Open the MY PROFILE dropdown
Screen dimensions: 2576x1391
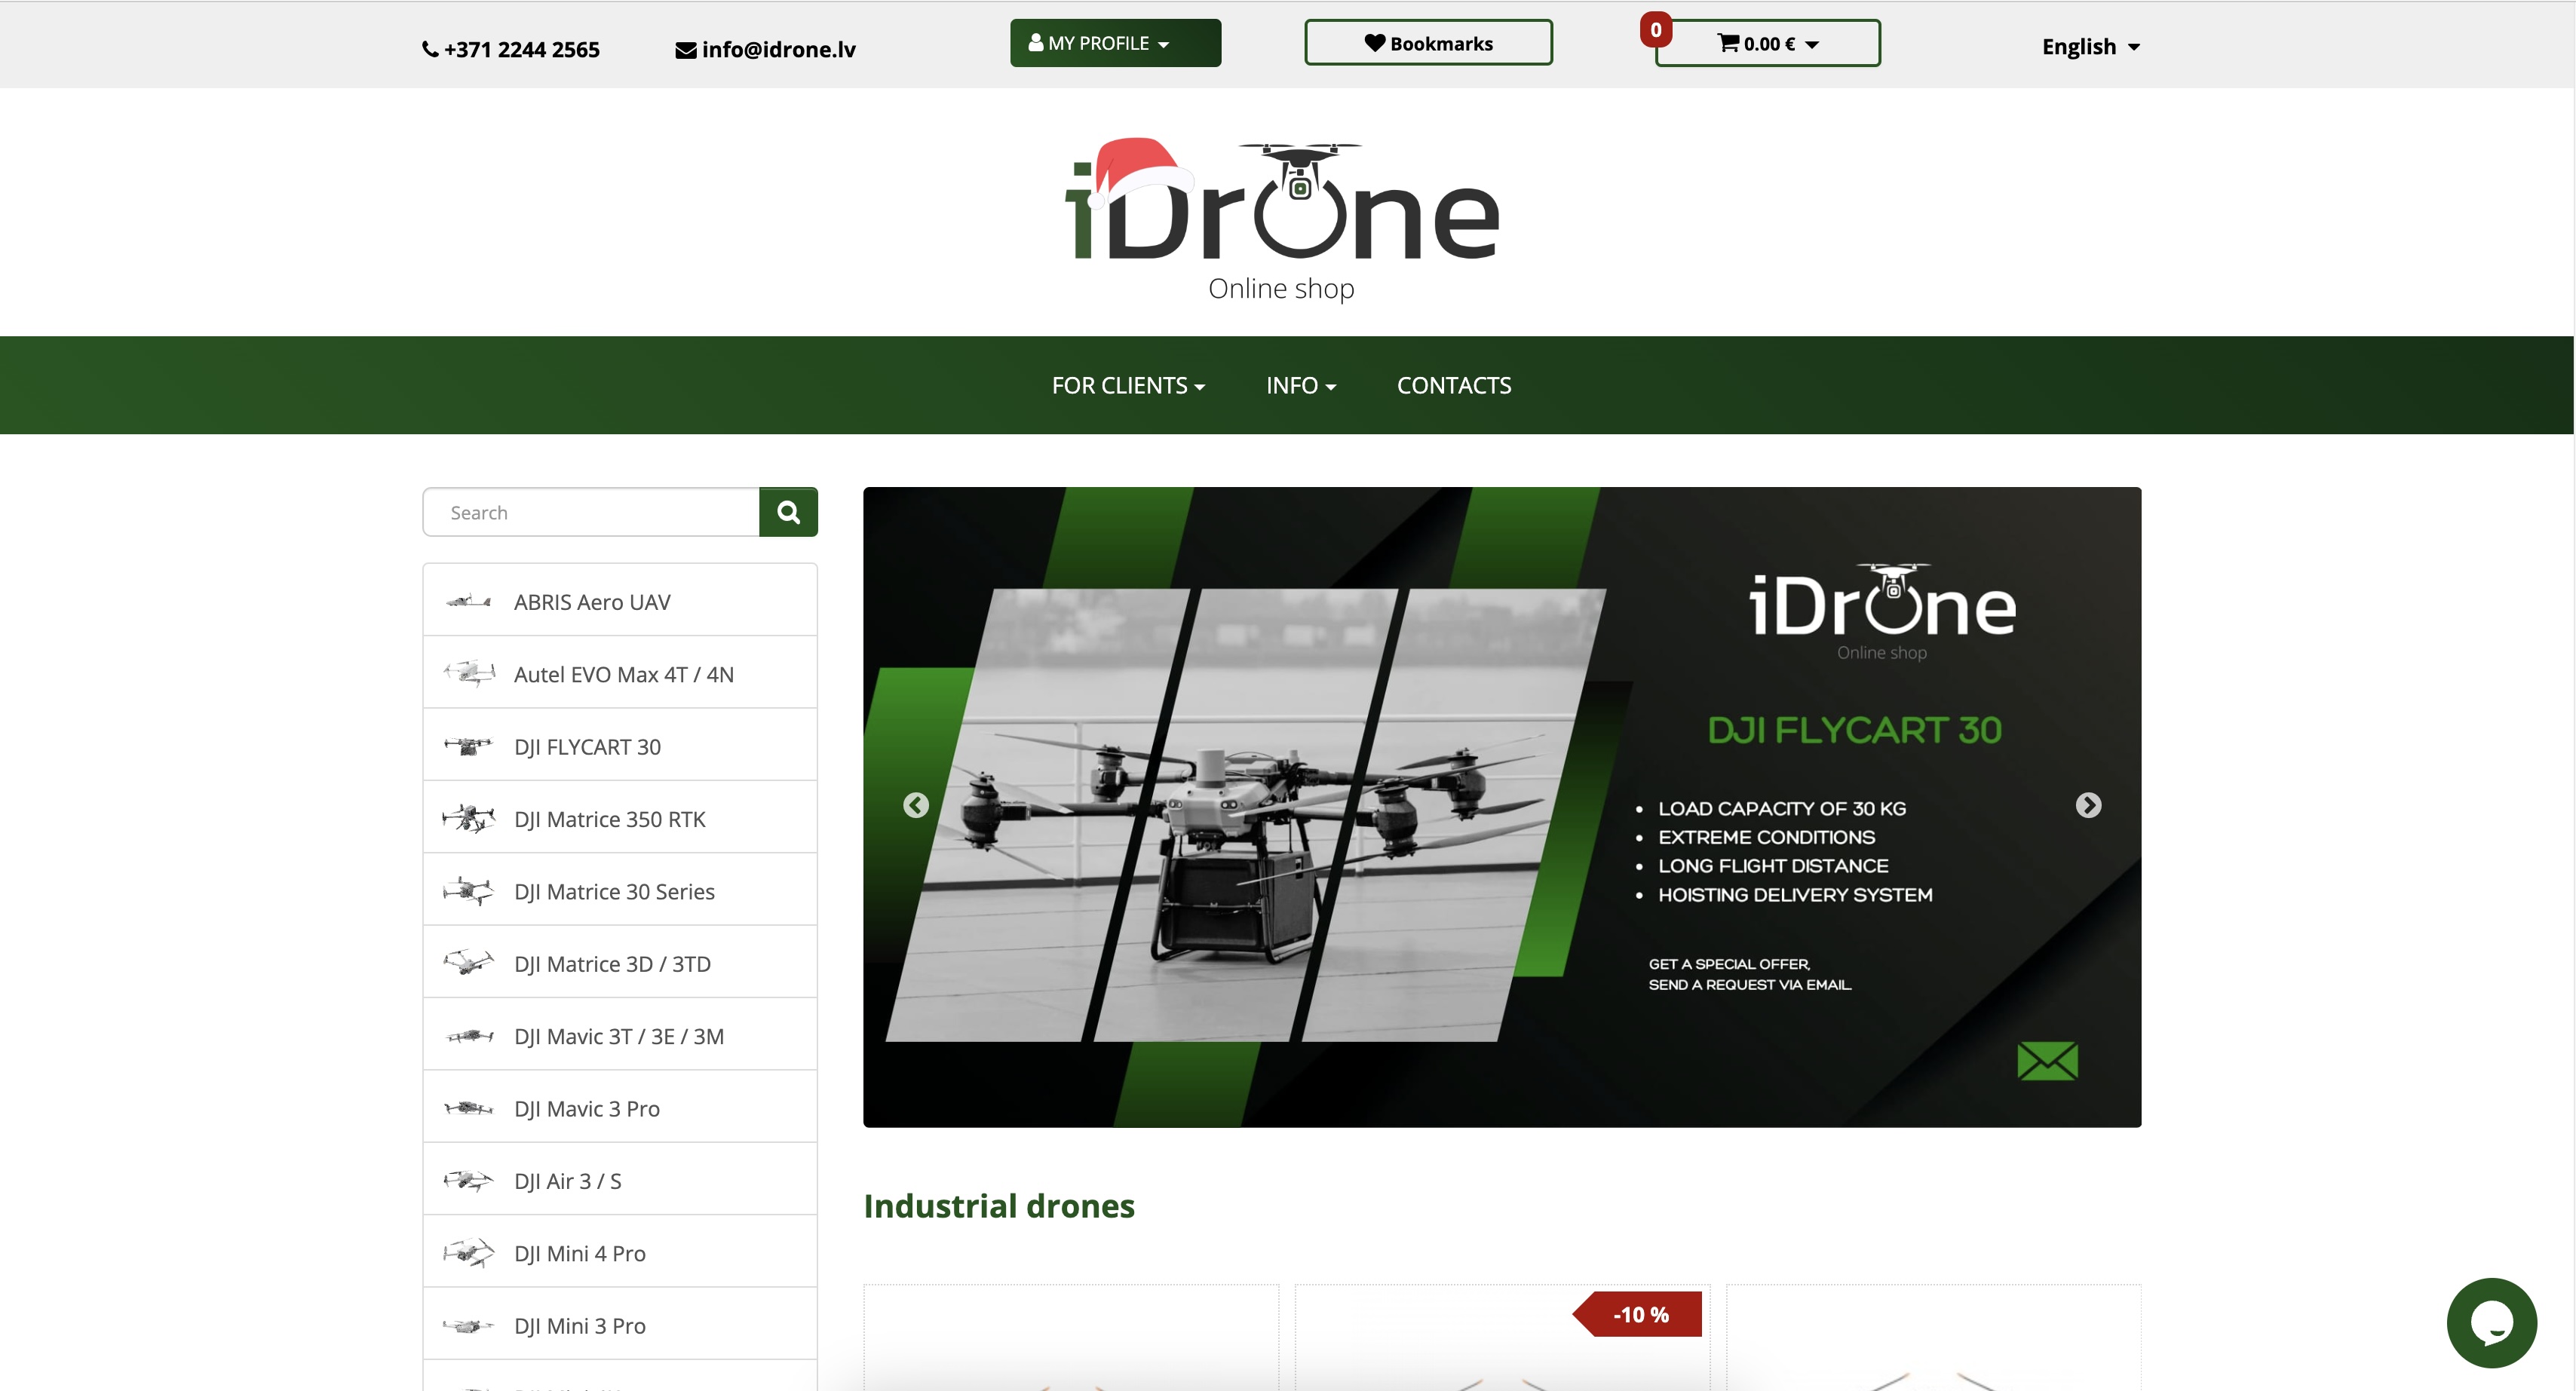click(x=1115, y=43)
